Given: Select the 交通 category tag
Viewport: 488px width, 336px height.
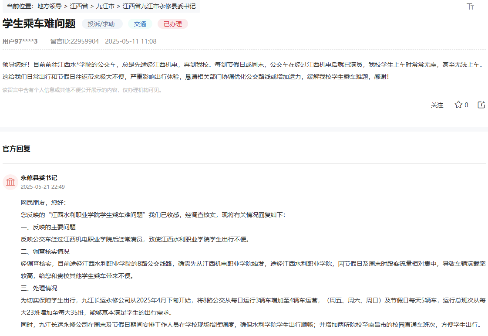Looking at the screenshot, I should pos(140,24).
